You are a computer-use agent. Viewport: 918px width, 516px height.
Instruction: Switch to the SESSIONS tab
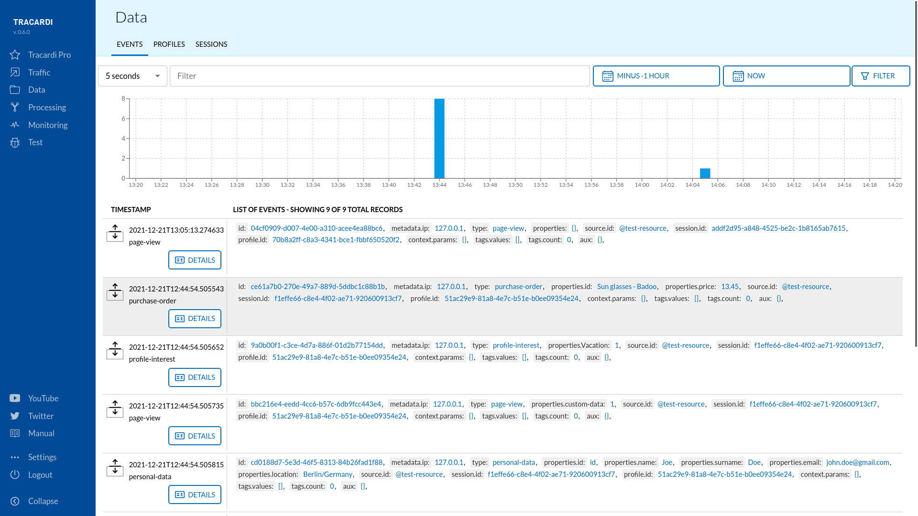(211, 44)
